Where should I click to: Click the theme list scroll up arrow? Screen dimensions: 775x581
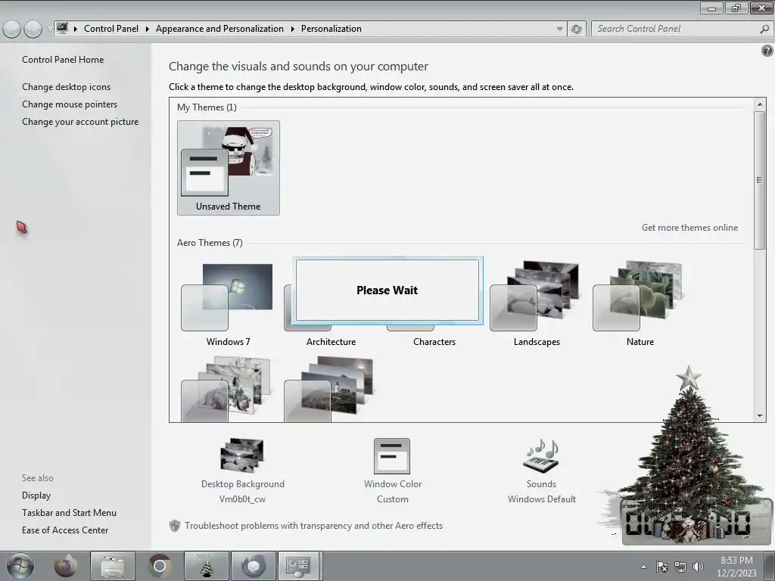pos(760,104)
